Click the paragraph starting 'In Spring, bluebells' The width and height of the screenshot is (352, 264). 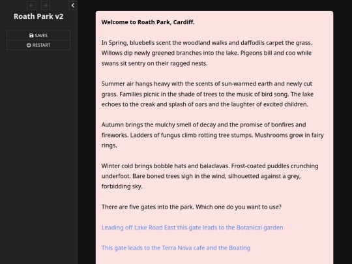(207, 53)
